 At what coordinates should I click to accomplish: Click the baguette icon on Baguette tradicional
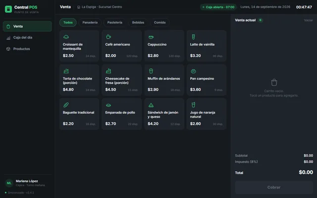point(66,105)
